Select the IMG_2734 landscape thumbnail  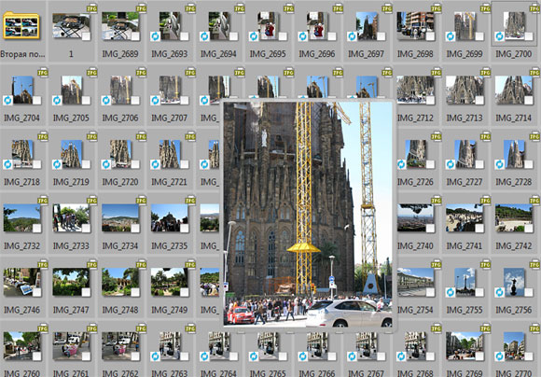pyautogui.click(x=120, y=217)
